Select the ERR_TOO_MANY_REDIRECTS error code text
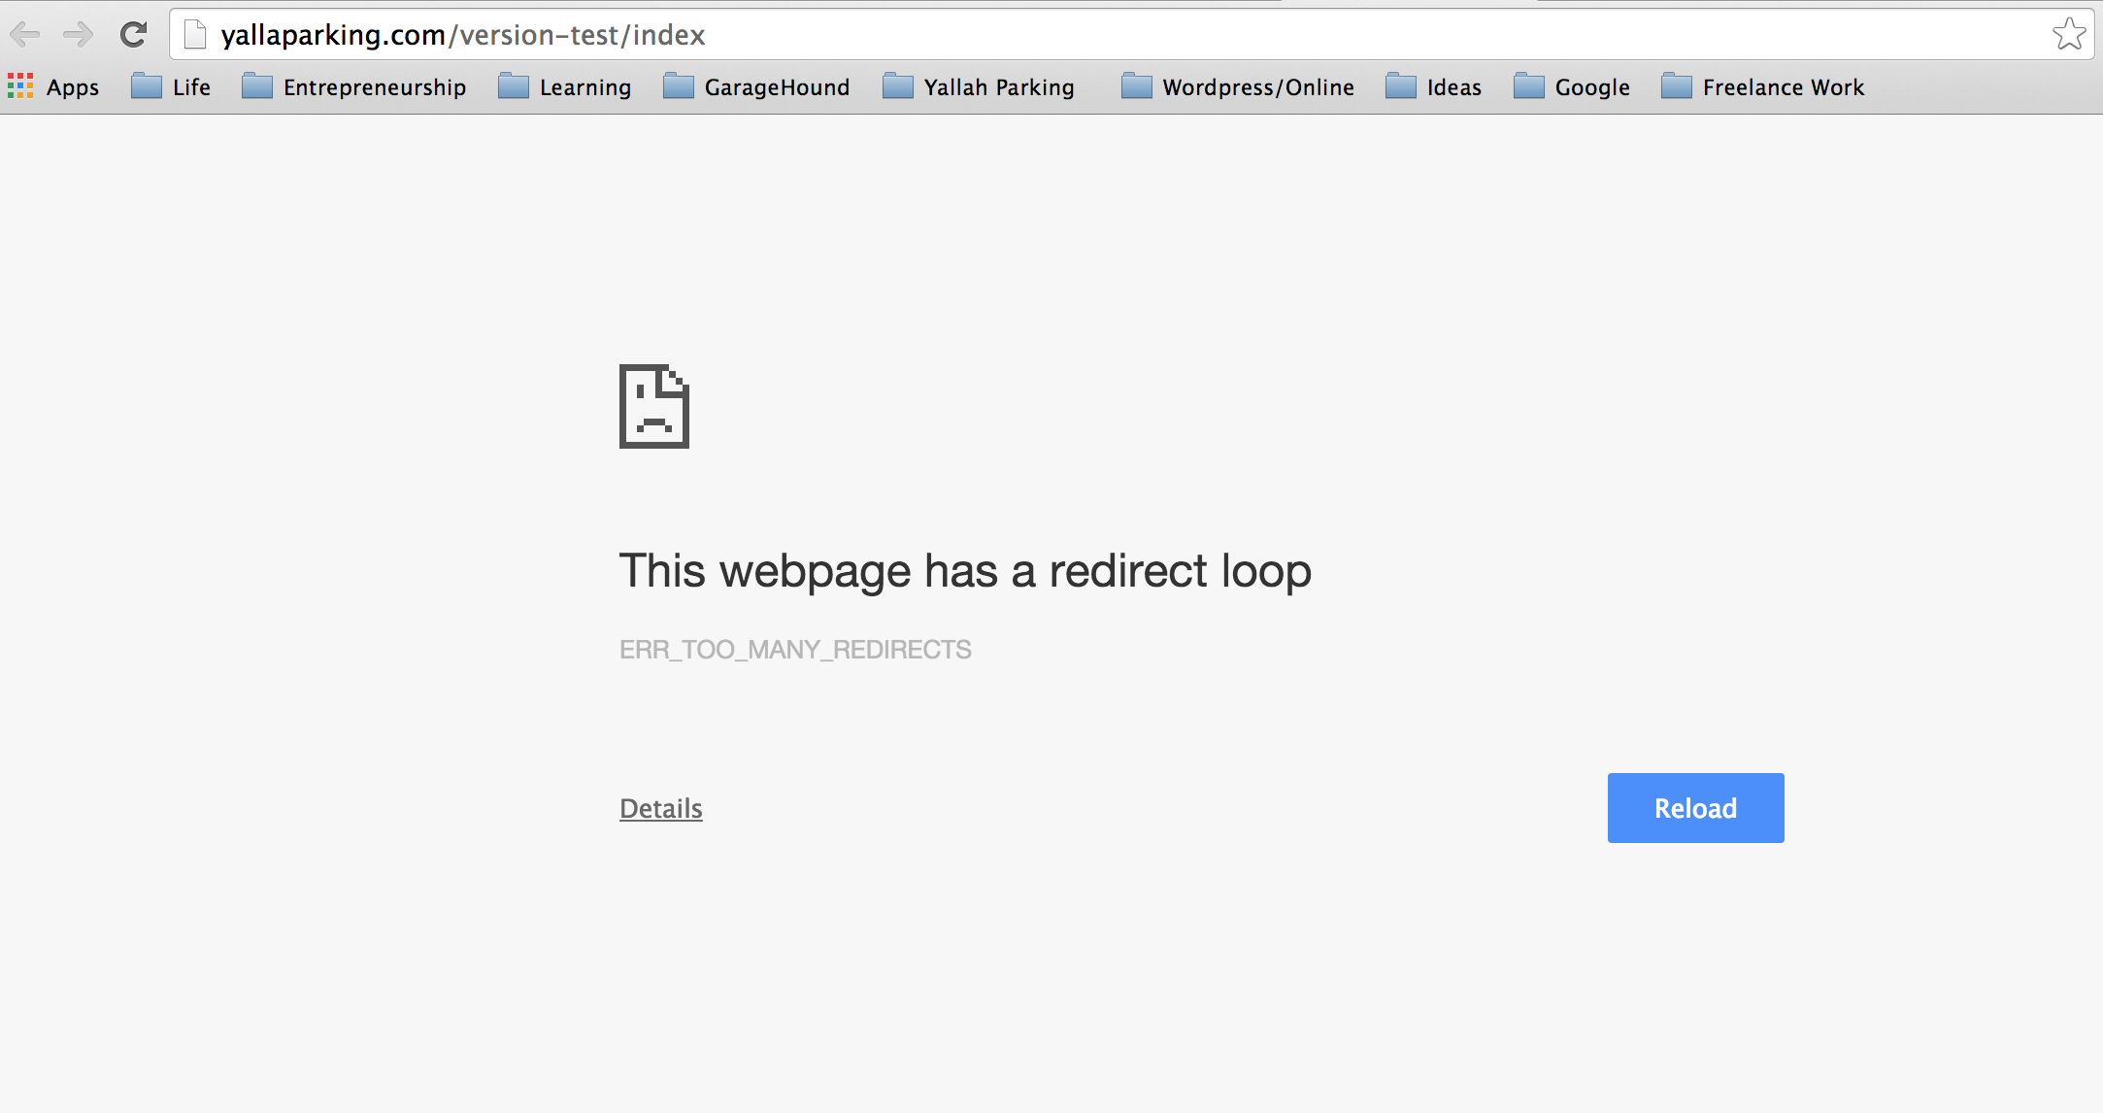Viewport: 2103px width, 1113px height. click(x=795, y=650)
